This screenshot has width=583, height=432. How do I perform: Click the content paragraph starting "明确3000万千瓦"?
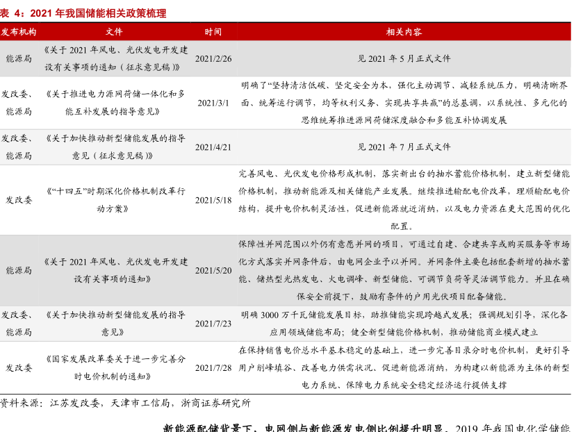404,323
